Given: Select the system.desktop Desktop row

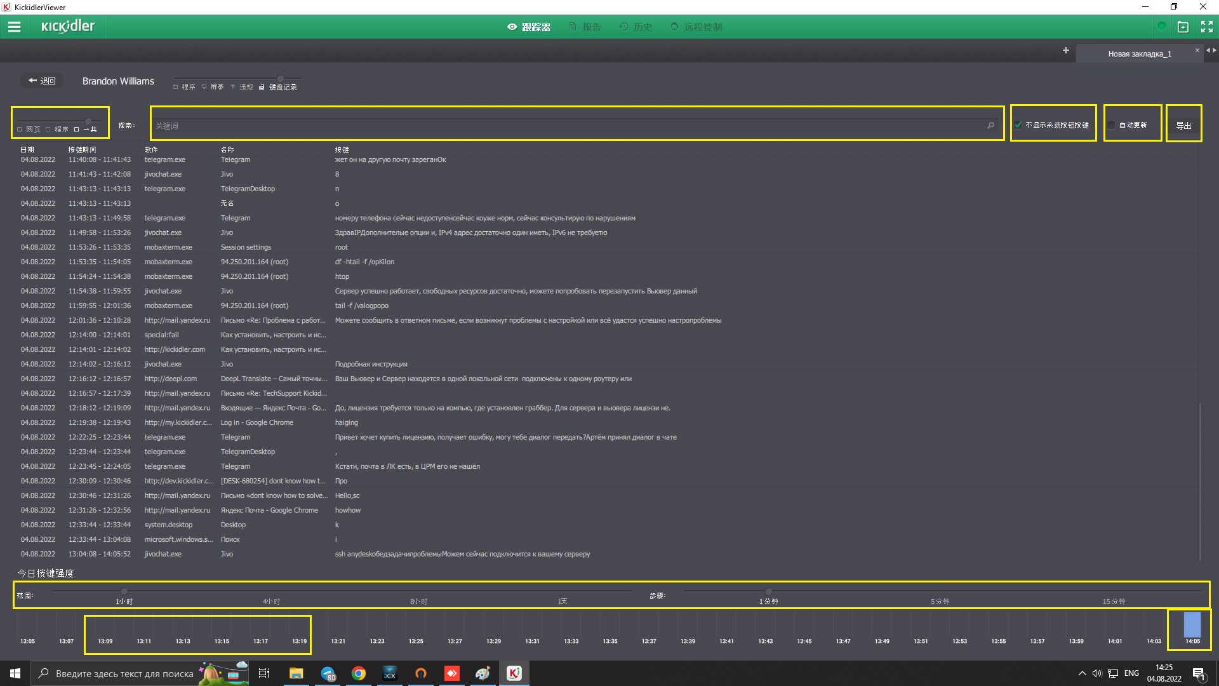Looking at the screenshot, I should (x=608, y=525).
